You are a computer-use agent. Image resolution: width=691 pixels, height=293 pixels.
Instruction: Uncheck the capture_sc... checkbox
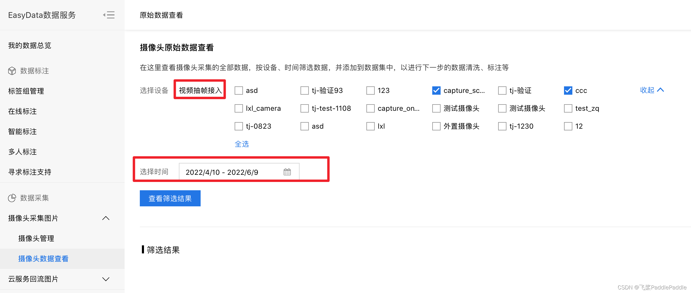pos(436,91)
